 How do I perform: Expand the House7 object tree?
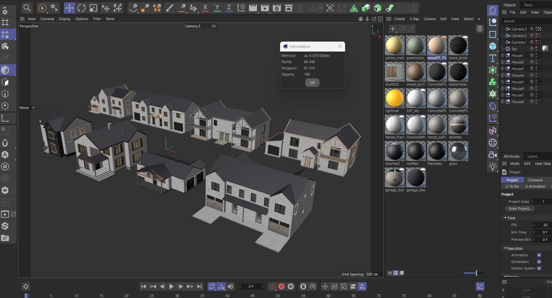(502, 95)
